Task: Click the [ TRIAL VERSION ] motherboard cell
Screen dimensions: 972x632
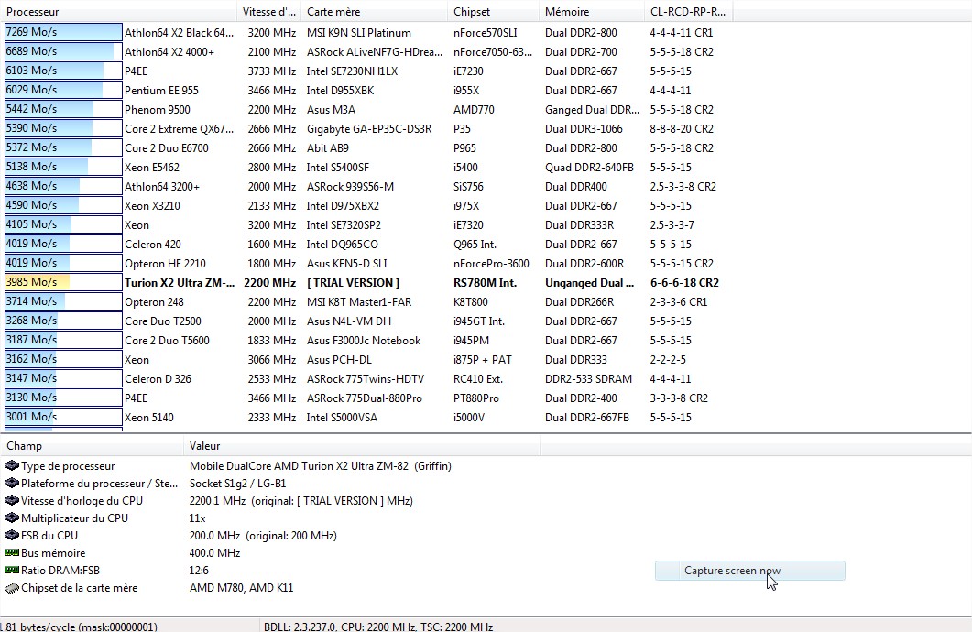Action: [353, 282]
